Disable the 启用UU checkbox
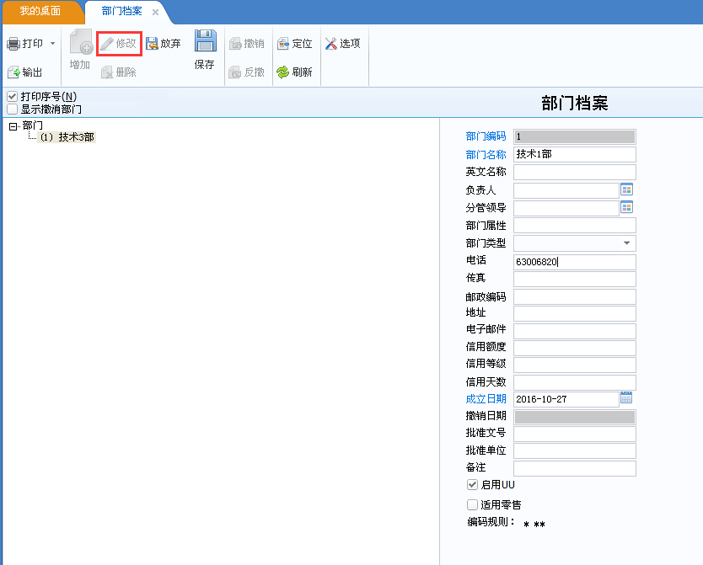The height and width of the screenshot is (565, 703). [472, 484]
